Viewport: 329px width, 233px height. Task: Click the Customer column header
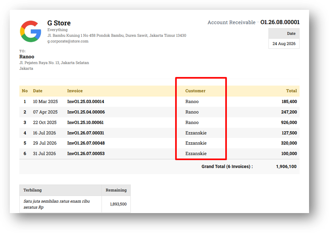[x=195, y=91]
